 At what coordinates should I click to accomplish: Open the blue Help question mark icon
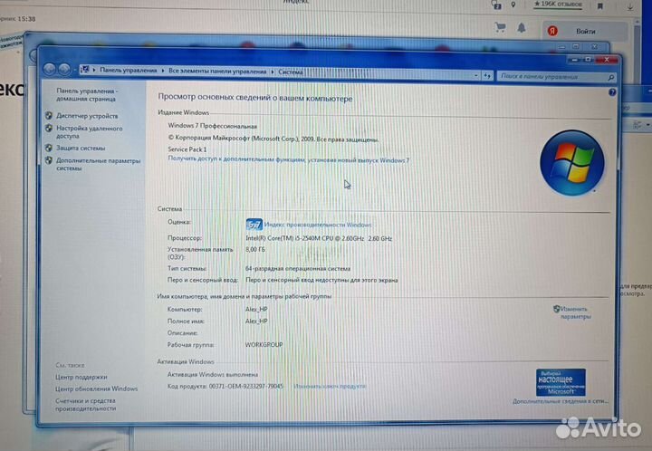[611, 92]
